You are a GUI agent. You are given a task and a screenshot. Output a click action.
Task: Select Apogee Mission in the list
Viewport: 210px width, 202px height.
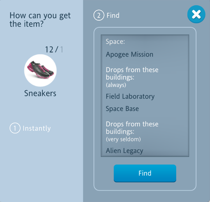[x=129, y=55]
